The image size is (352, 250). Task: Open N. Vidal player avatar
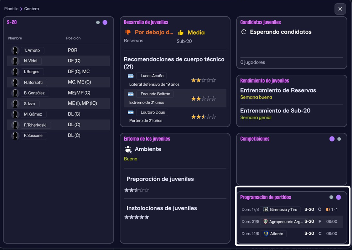pyautogui.click(x=15, y=61)
